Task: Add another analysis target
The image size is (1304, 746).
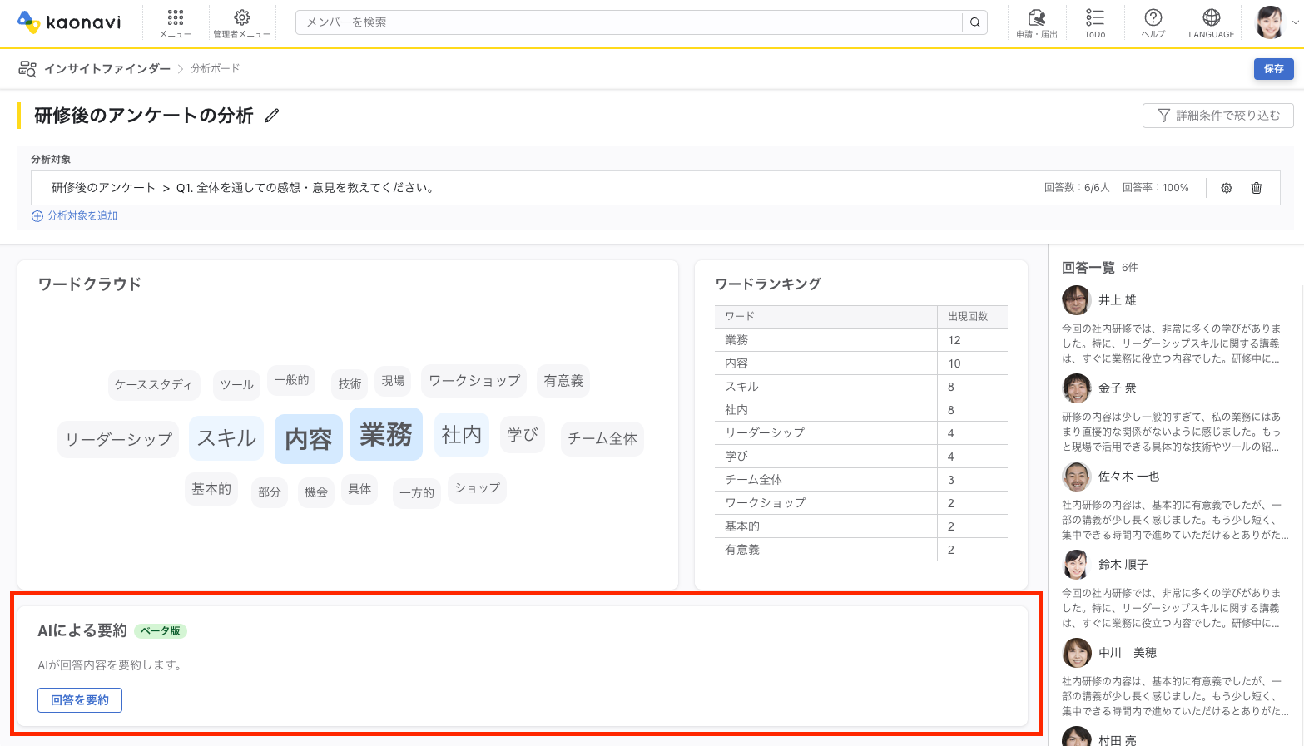Action: pos(75,215)
